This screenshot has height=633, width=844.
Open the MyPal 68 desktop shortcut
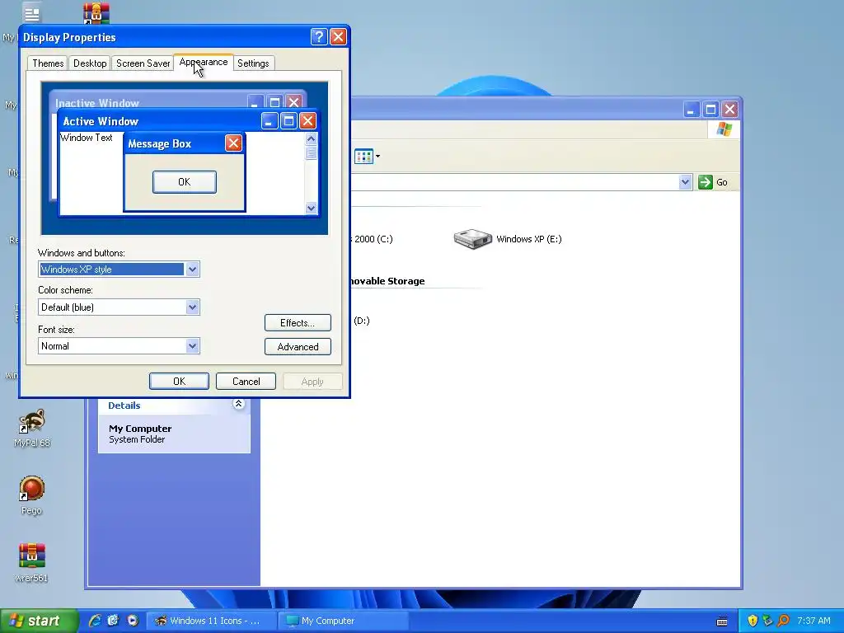tap(32, 428)
